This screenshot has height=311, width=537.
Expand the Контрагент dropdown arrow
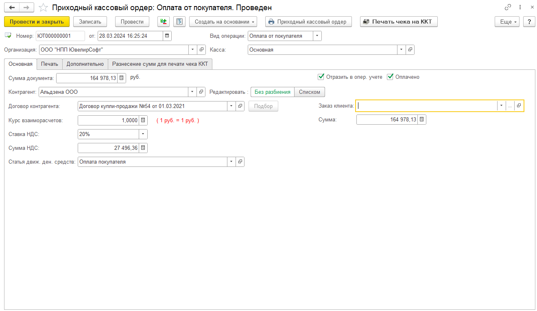pyautogui.click(x=193, y=92)
